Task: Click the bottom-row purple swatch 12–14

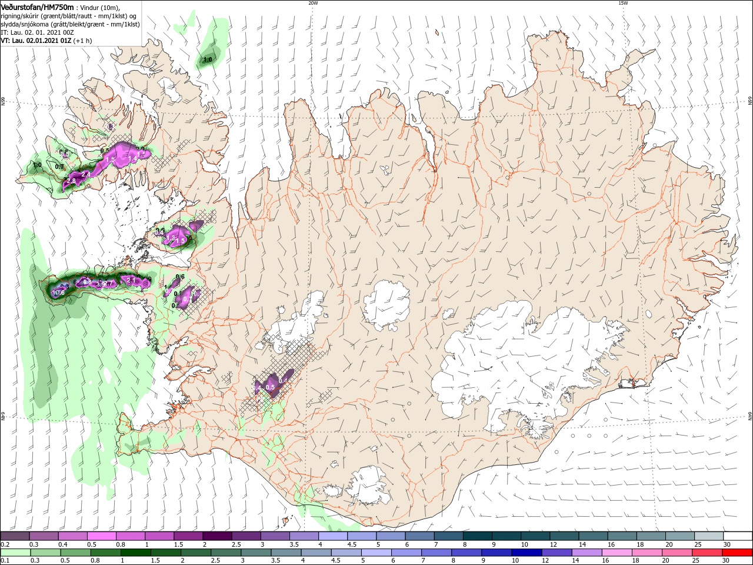Action: click(556, 553)
